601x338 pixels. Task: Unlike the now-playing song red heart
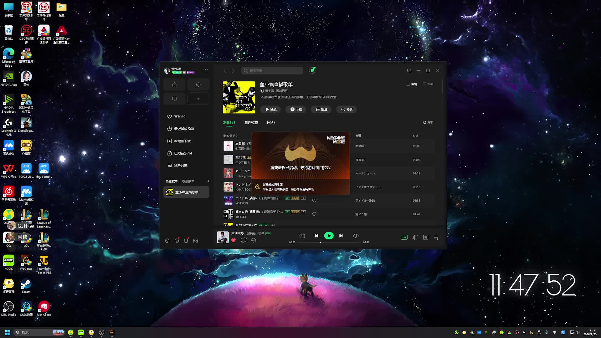(234, 240)
